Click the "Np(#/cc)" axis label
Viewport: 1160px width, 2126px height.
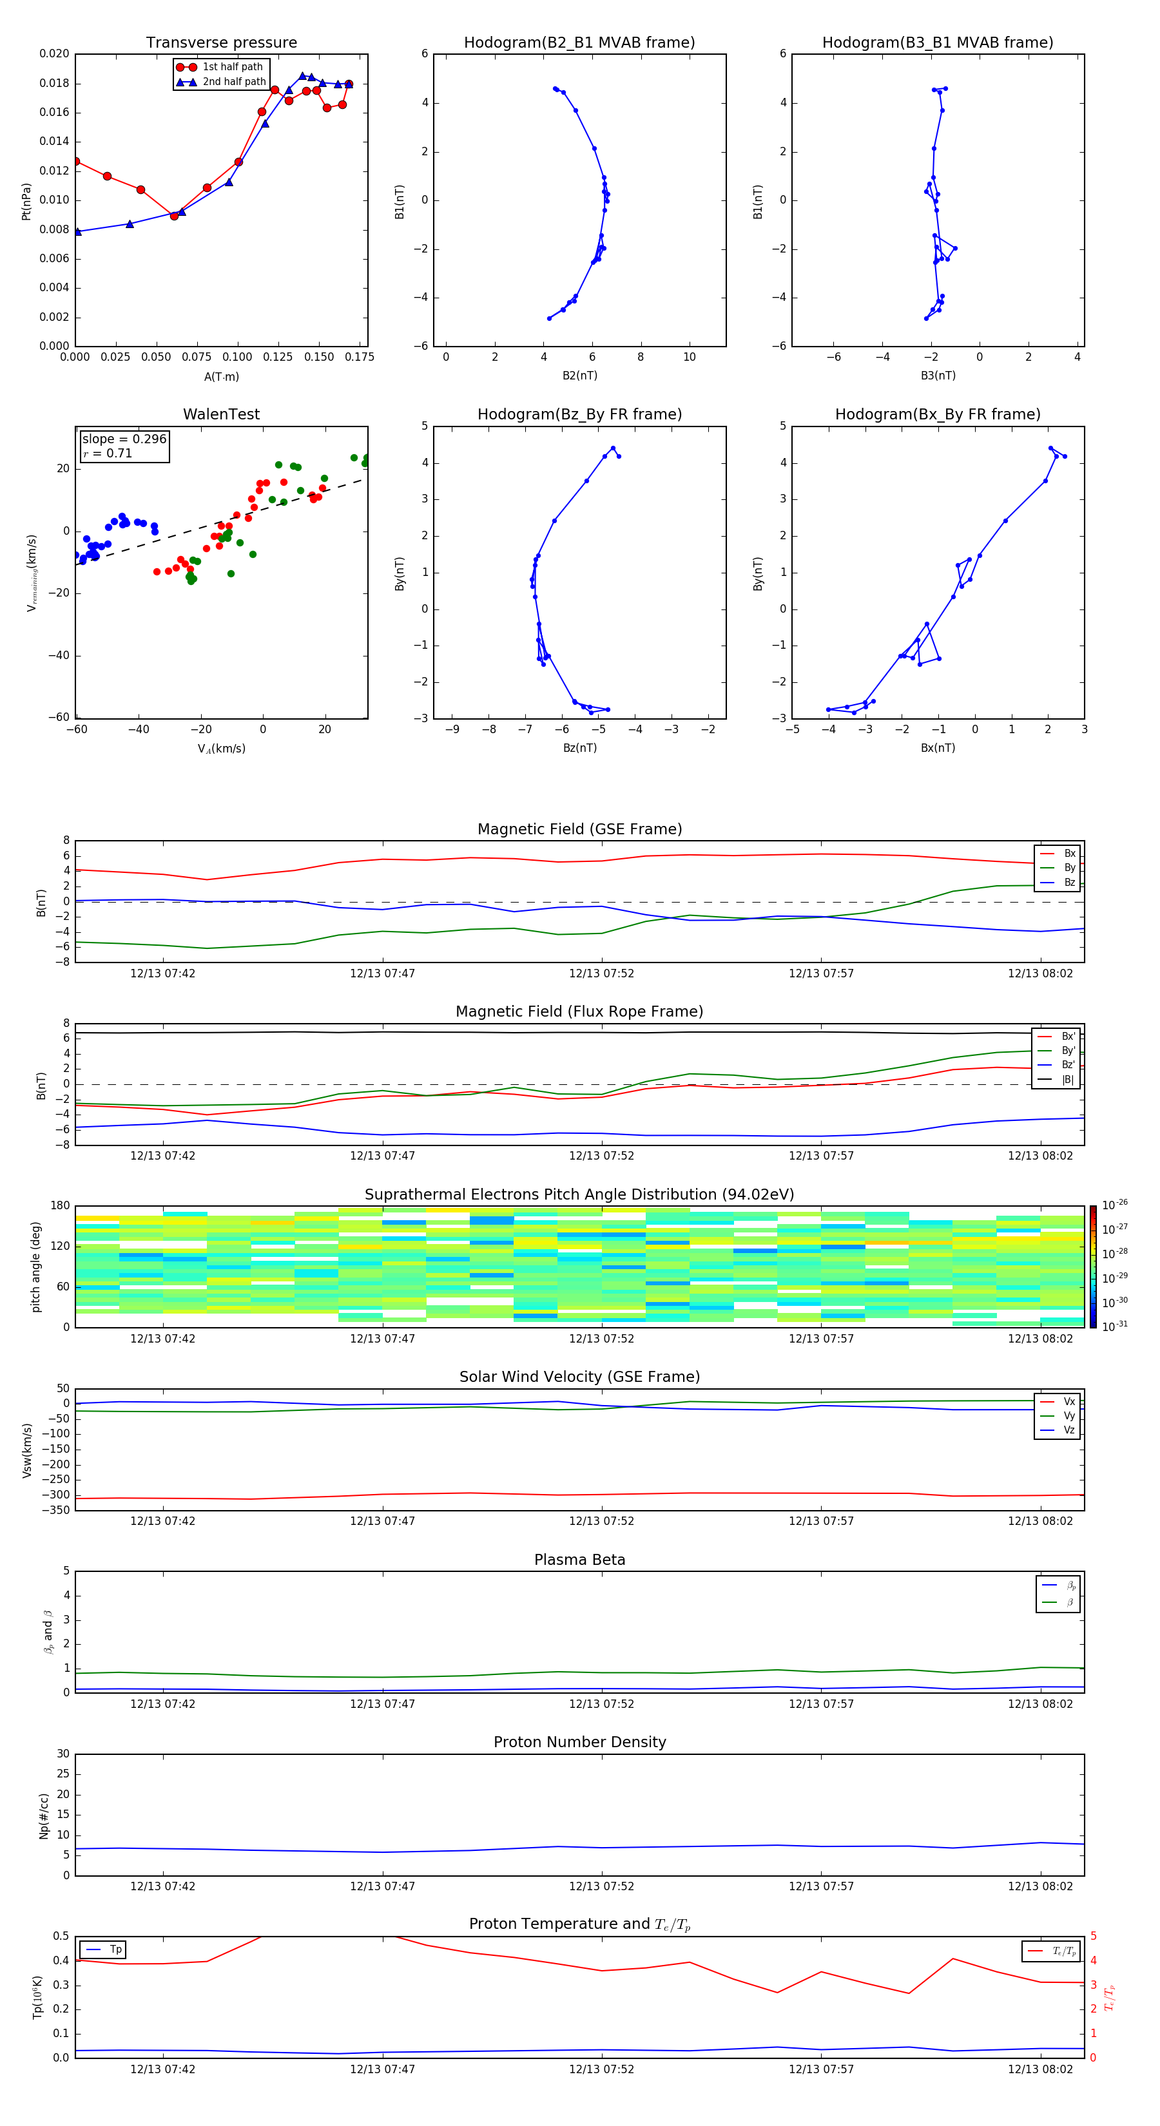(44, 1815)
